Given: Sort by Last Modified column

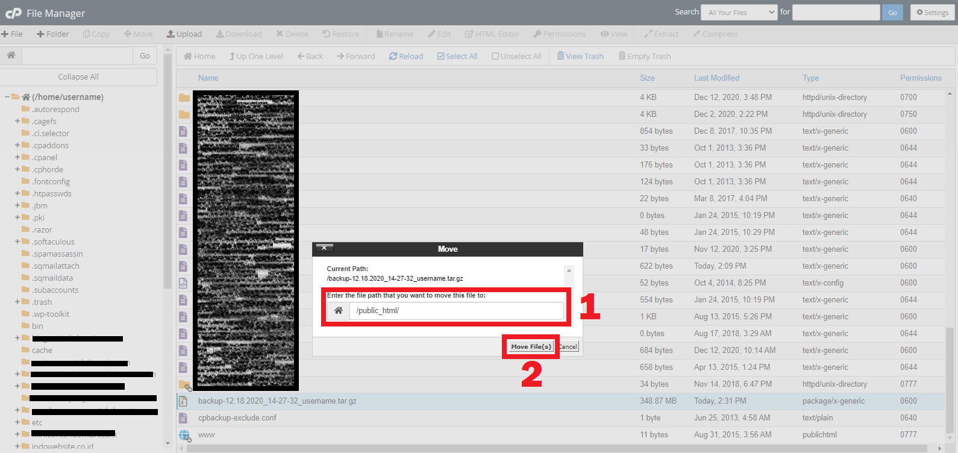Looking at the screenshot, I should pyautogui.click(x=716, y=78).
